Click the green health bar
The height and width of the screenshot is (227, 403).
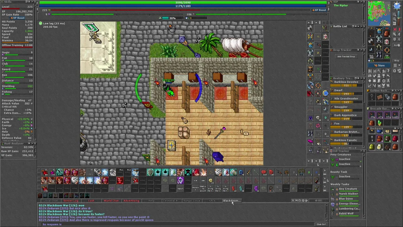(183, 3)
